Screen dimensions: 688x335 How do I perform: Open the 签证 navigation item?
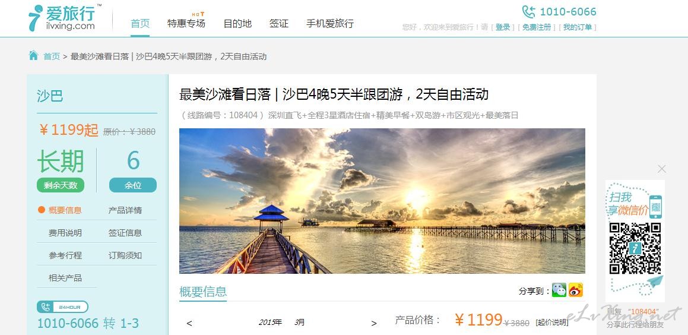279,24
